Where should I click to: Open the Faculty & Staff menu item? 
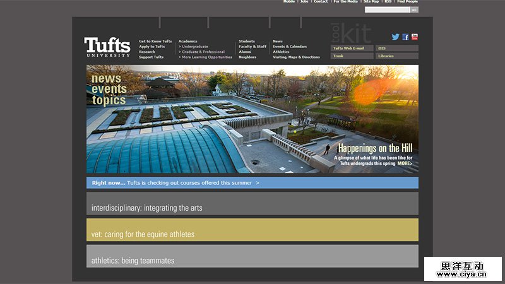point(252,47)
